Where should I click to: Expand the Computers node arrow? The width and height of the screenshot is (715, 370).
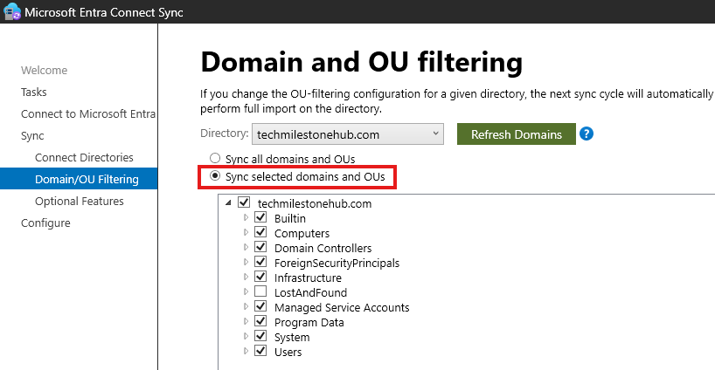[x=246, y=232]
